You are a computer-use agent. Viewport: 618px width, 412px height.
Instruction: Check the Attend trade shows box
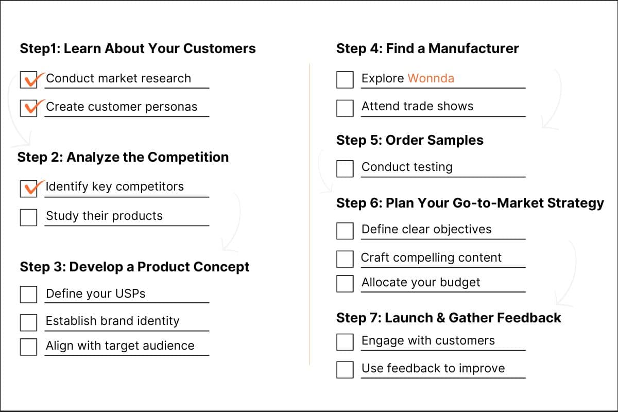pos(345,108)
